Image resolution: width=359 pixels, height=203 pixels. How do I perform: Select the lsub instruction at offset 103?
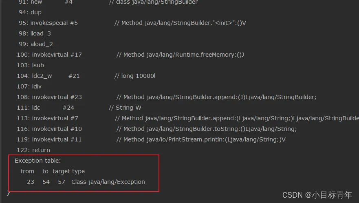coord(38,65)
